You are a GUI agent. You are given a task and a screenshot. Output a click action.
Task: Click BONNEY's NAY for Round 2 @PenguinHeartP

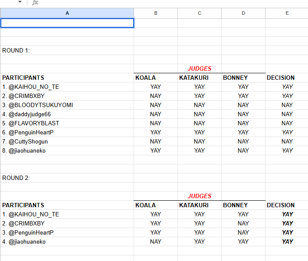[x=243, y=232]
